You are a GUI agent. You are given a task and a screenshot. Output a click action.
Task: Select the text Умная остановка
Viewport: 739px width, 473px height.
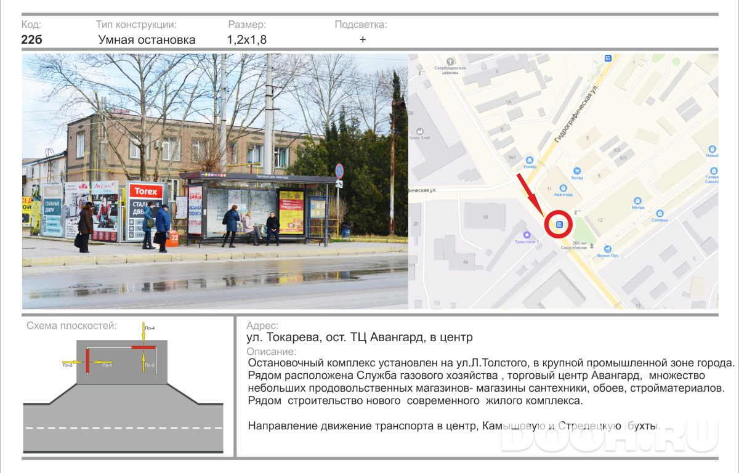point(147,40)
